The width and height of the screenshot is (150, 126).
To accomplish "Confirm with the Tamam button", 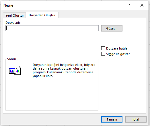I will (112, 119).
